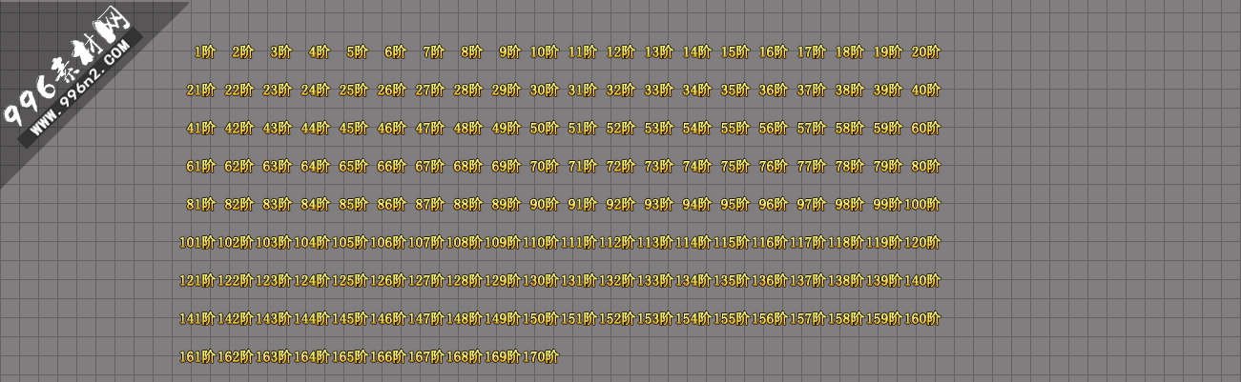
Task: Click the 1阶 label
Action: coord(205,52)
